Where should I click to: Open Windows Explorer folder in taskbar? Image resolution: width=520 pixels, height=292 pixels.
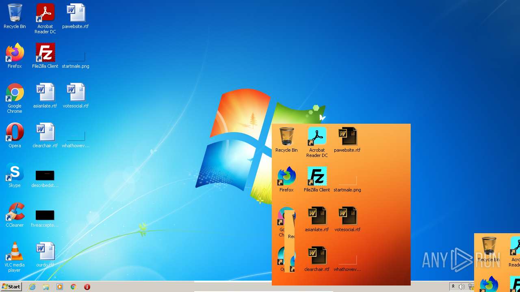[46, 287]
